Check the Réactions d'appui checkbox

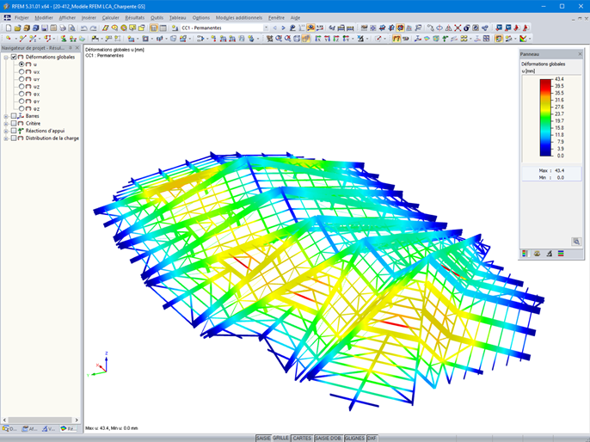[x=14, y=131]
